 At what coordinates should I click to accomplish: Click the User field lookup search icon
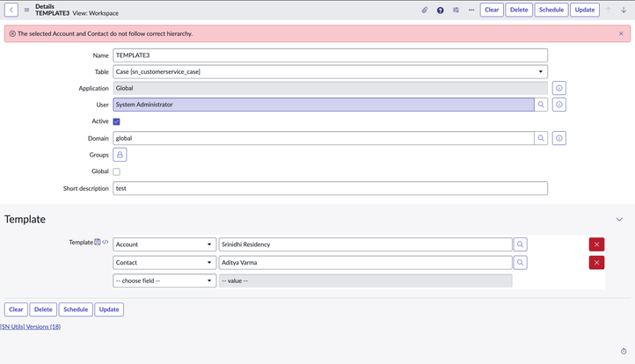point(541,105)
